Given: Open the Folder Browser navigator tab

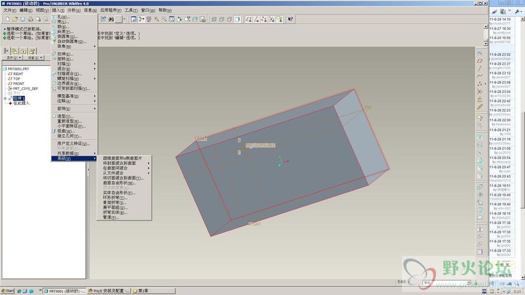Looking at the screenshot, I should click(15, 51).
